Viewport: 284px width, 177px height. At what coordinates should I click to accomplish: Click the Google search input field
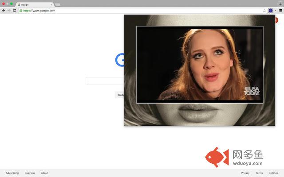click(x=105, y=81)
